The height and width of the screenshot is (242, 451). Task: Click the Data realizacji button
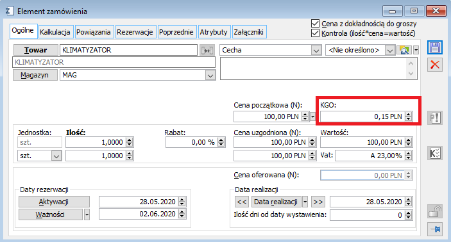pos(276,202)
